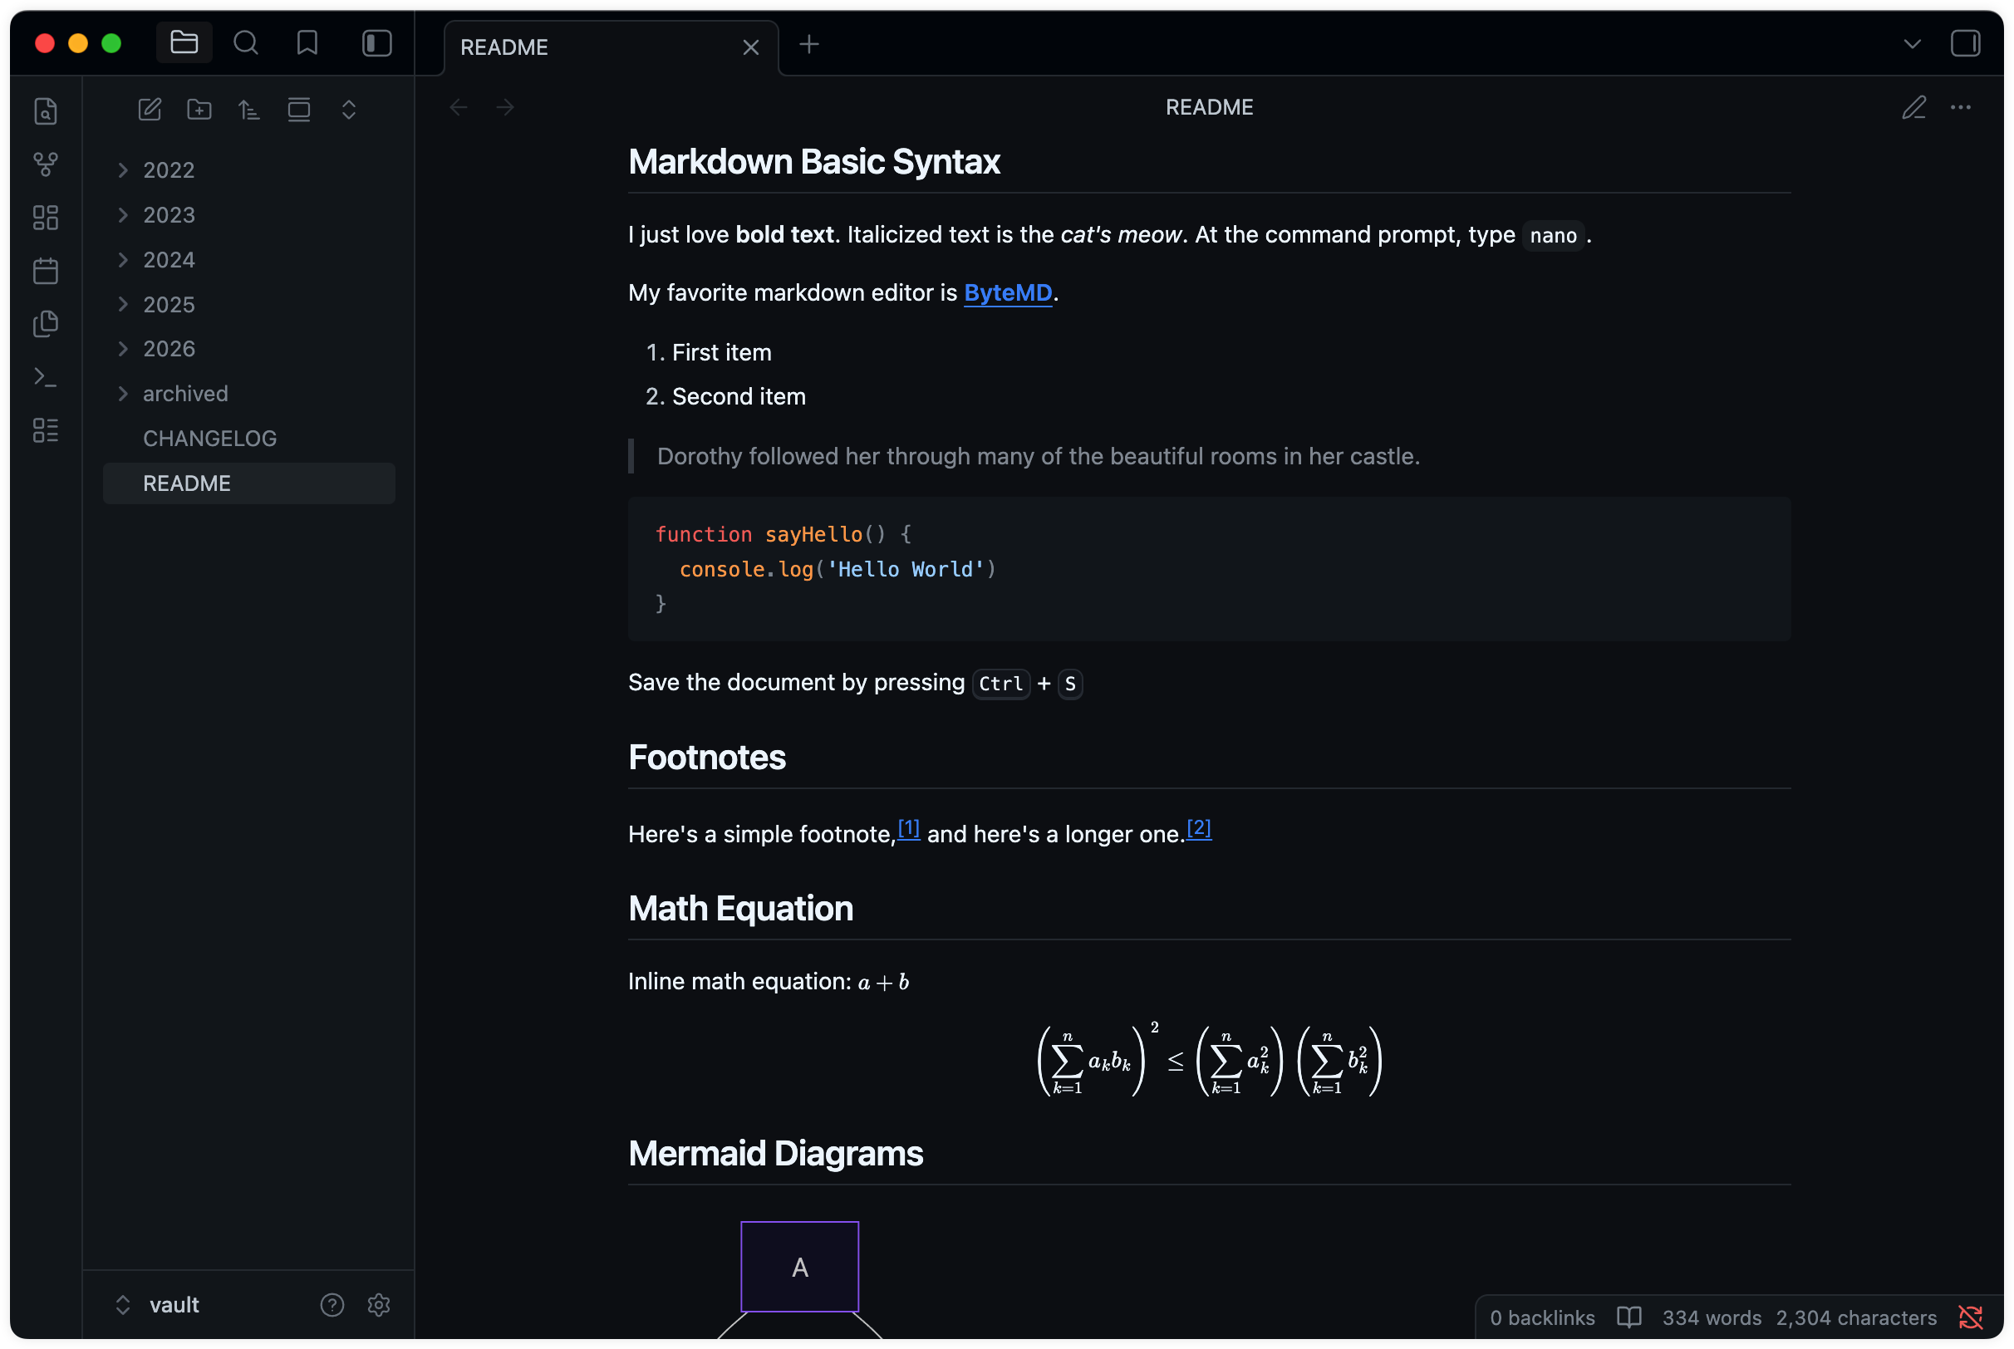Open the CHANGELOG note
This screenshot has height=1349, width=2014.
pos(248,438)
